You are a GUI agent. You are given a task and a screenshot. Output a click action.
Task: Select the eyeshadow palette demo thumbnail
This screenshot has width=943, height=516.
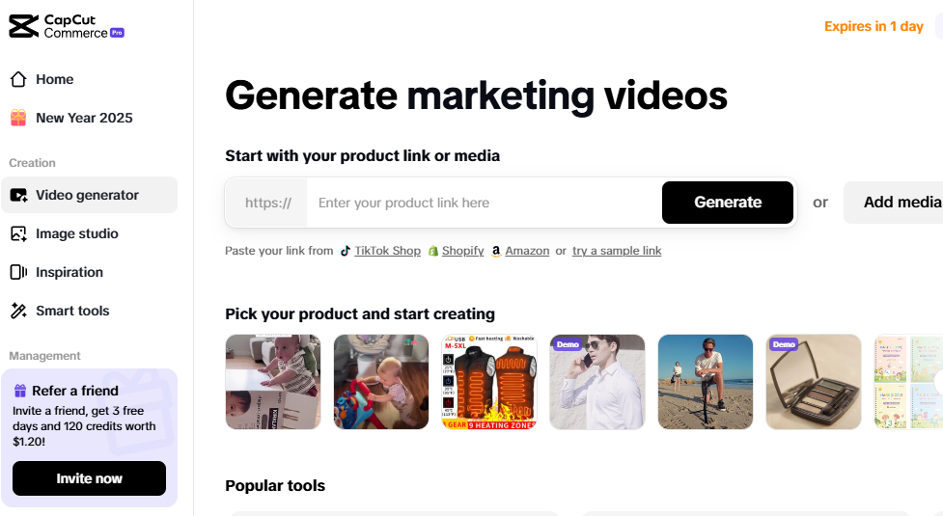click(814, 382)
